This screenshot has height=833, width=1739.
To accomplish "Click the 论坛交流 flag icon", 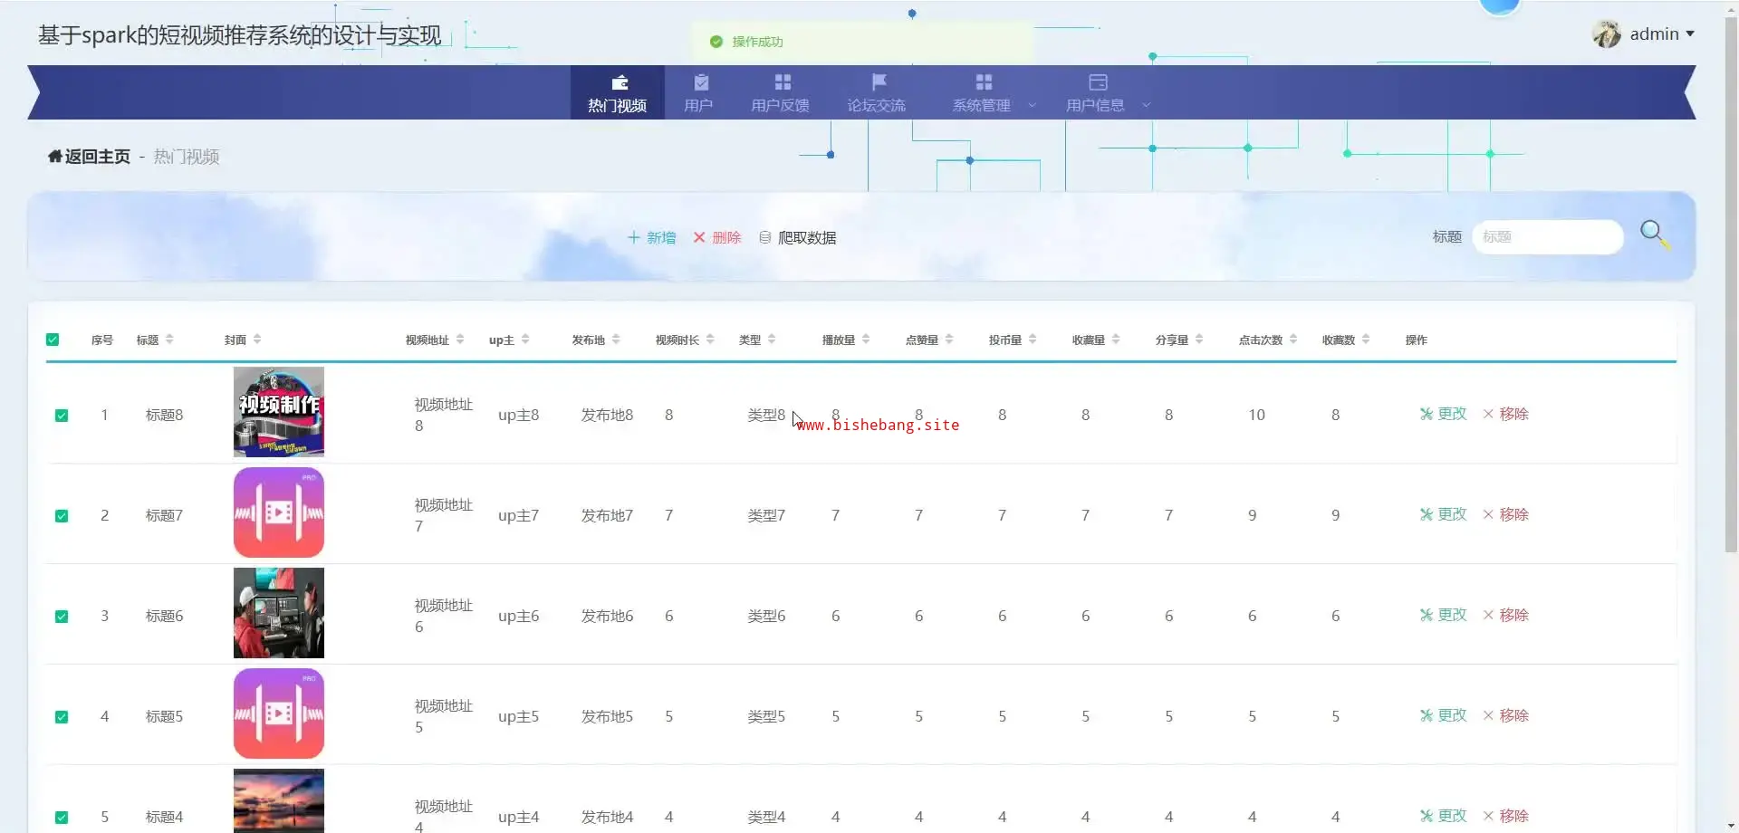I will tap(878, 82).
